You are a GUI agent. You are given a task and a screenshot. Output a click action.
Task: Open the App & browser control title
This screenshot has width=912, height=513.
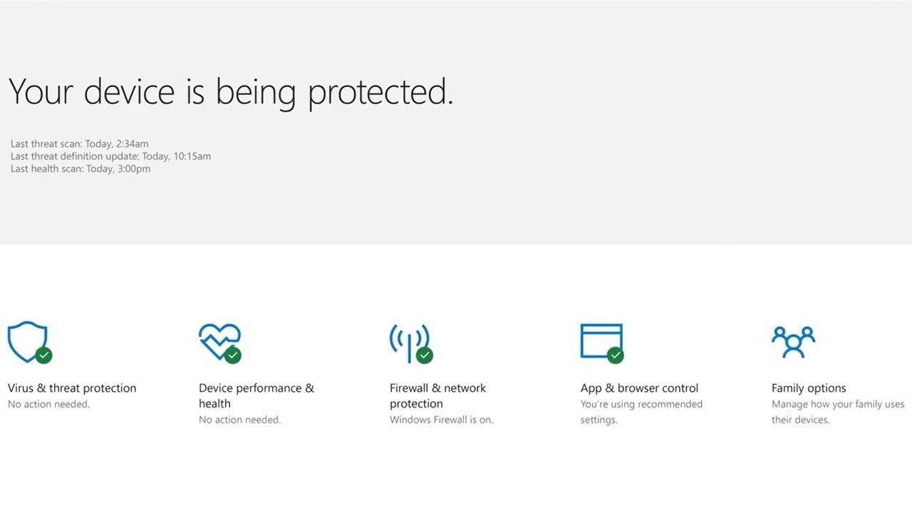(639, 388)
